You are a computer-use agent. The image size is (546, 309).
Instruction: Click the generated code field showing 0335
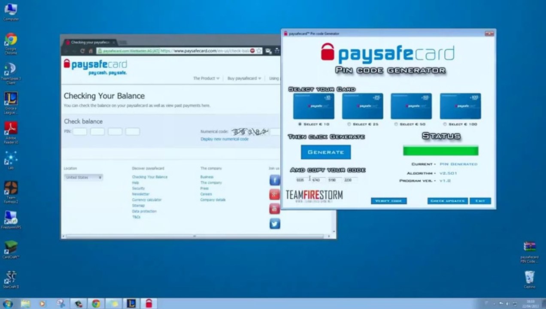pyautogui.click(x=302, y=180)
